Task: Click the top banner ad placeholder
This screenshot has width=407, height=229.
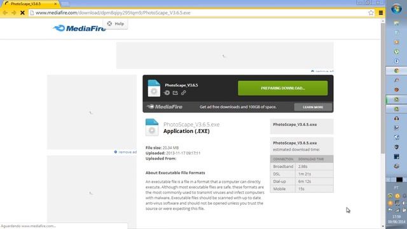Action: 224,55
